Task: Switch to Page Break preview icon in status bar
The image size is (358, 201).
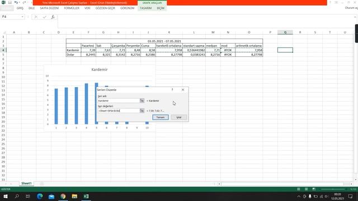Action: [x=314, y=189]
